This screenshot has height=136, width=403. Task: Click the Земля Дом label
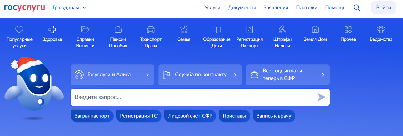(315, 39)
